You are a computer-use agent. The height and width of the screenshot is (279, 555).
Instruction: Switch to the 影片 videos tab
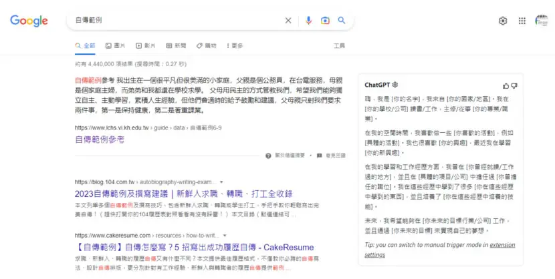click(146, 45)
